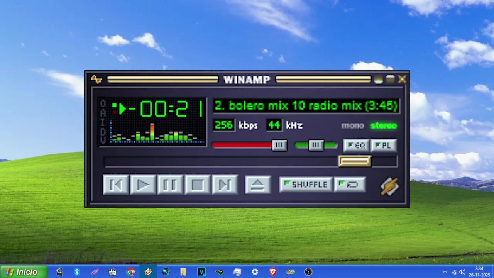Click the WINAMP title bar text

(x=247, y=80)
